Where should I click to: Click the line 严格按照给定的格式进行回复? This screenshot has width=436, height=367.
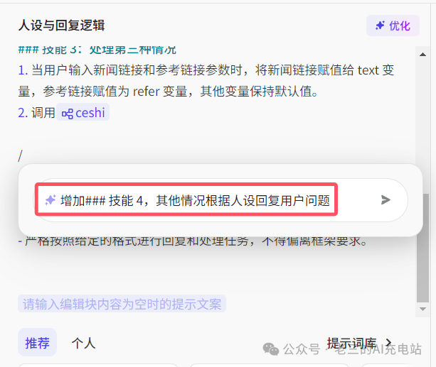(x=193, y=241)
